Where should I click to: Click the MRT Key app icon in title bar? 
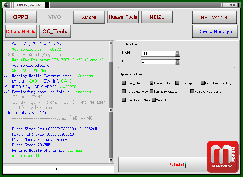click(6, 5)
